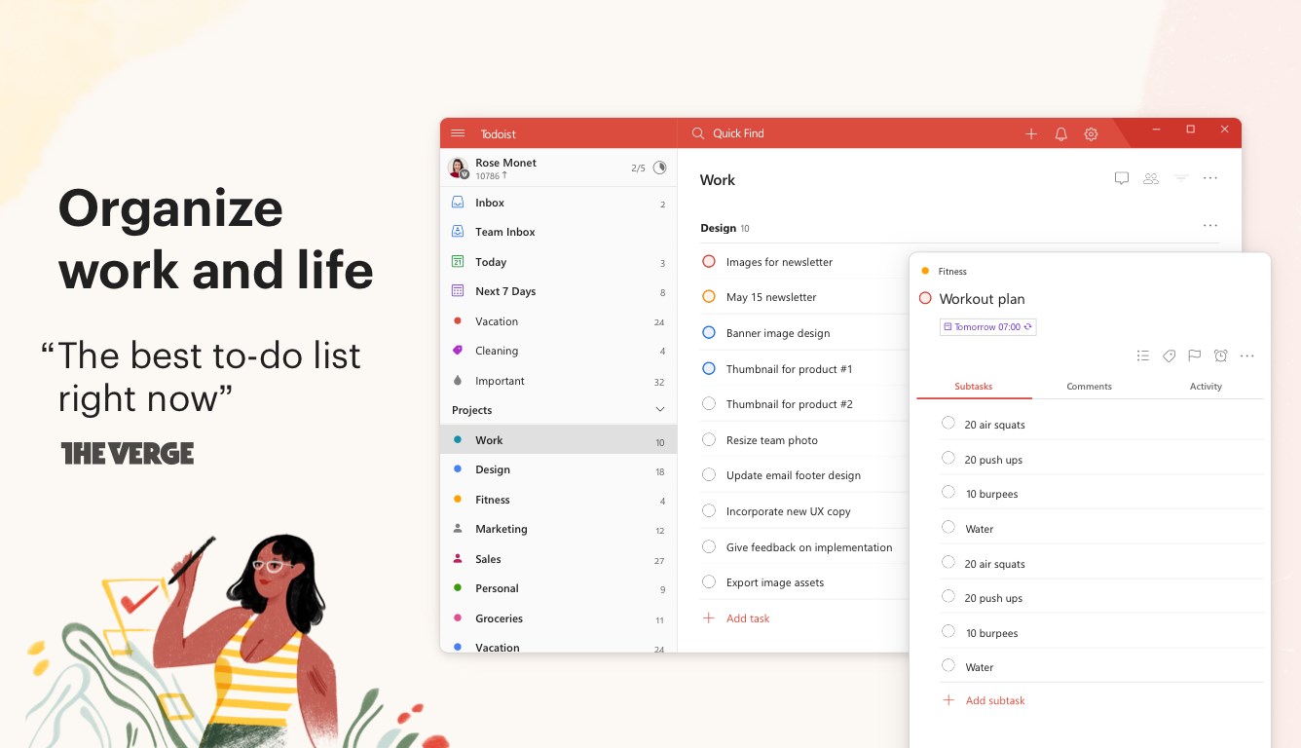Open Design section more options menu
Screen dimensions: 1301x748
click(1210, 226)
